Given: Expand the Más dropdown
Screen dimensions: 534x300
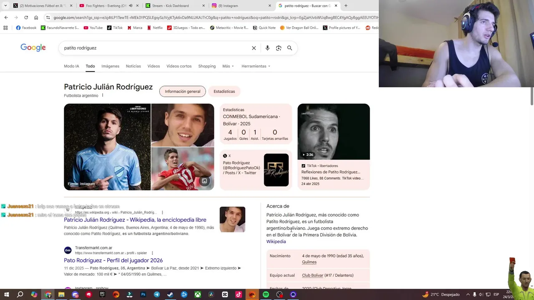Looking at the screenshot, I should tap(228, 66).
